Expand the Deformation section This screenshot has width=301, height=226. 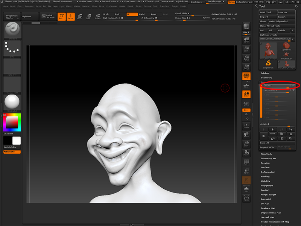(268, 172)
